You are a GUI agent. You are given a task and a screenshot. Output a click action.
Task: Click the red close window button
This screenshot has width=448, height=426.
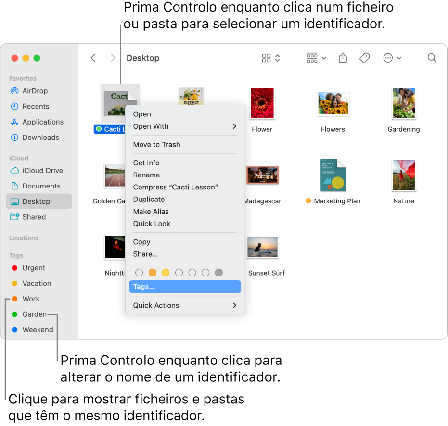click(14, 58)
